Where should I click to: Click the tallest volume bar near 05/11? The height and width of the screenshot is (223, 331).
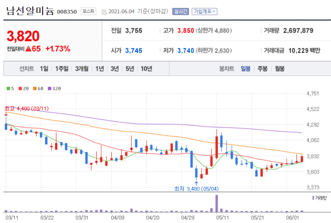click(217, 203)
